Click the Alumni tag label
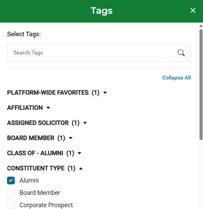The width and height of the screenshot is (203, 209). click(x=29, y=180)
